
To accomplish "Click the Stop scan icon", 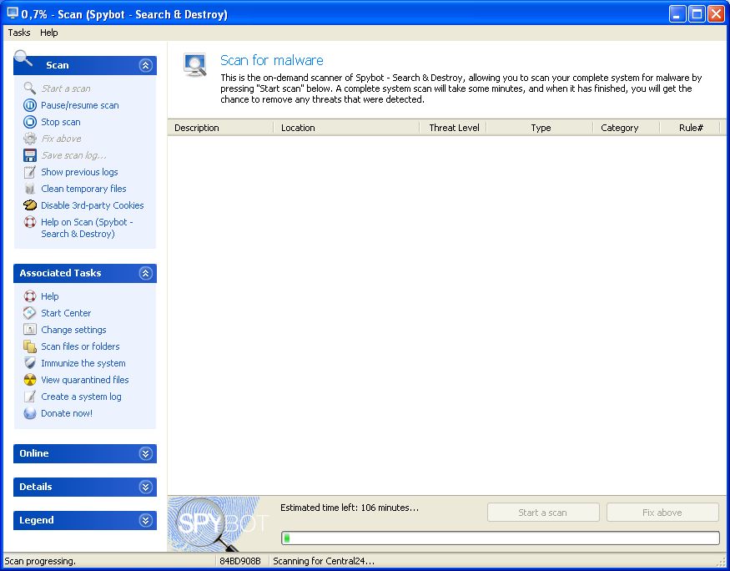I will click(30, 122).
